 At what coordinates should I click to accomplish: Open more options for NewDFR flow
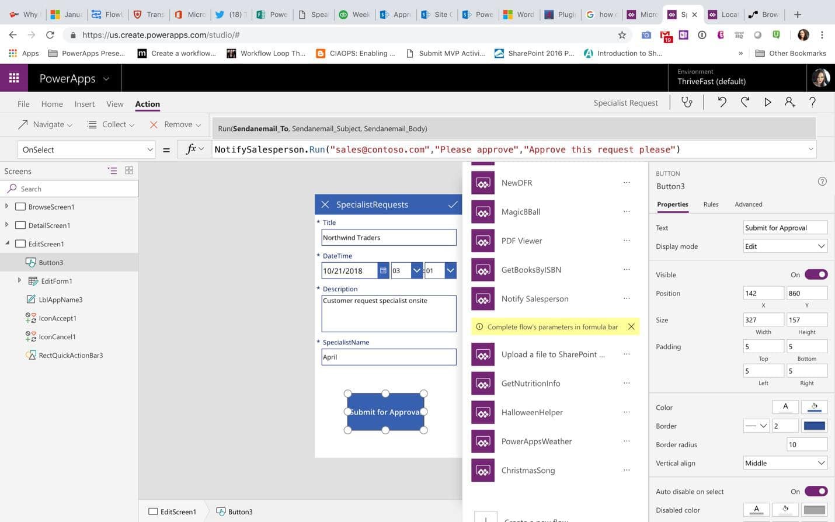[x=627, y=182]
